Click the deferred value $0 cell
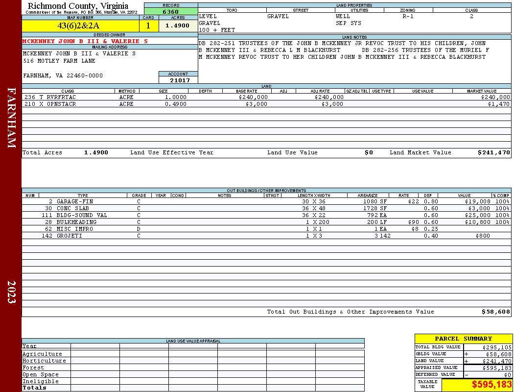Screen dimensions: 514x392 tap(508, 375)
